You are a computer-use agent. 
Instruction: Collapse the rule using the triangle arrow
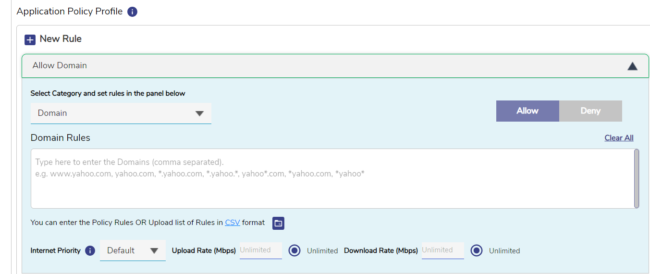[632, 66]
